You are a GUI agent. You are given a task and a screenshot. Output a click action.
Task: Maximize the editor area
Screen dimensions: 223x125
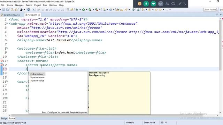point(221,15)
